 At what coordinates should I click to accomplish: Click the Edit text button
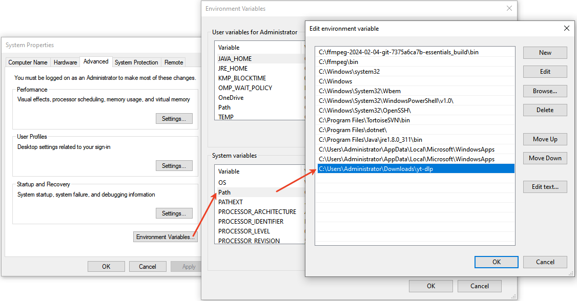coord(545,186)
